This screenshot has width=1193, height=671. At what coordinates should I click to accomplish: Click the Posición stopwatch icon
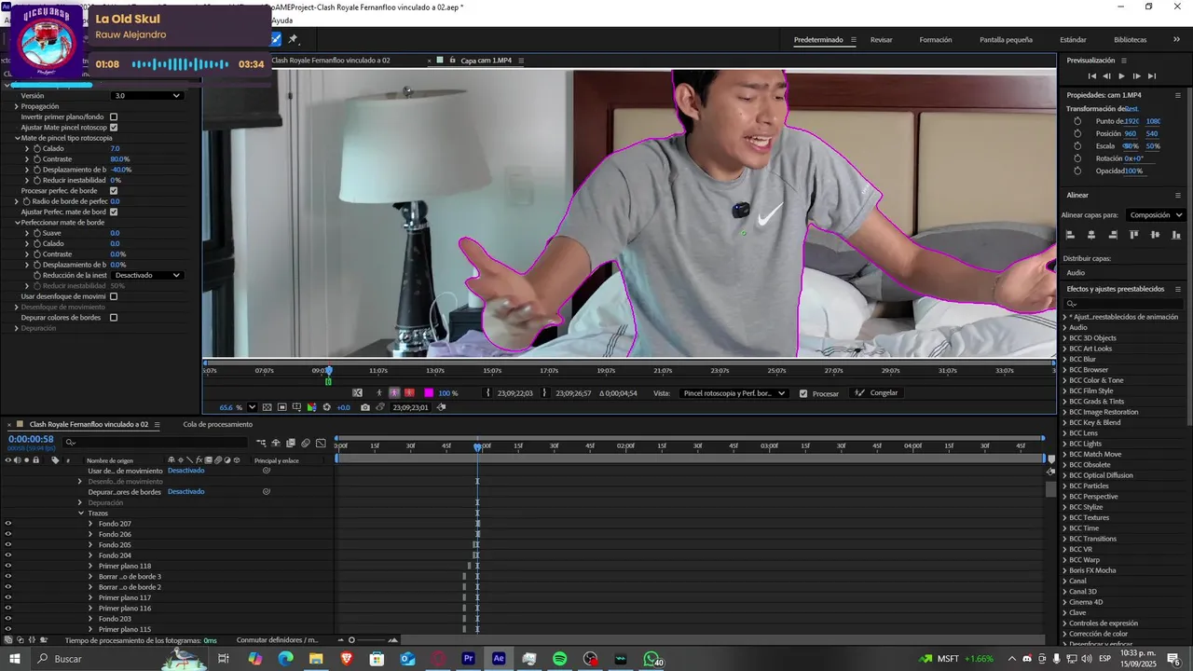click(x=1078, y=133)
